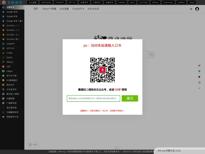The image size is (205, 154).
Task: Click the green 提交 submit button
Action: point(130,98)
